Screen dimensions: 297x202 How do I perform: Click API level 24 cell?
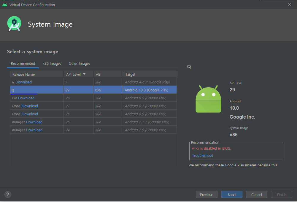pyautogui.click(x=78, y=130)
